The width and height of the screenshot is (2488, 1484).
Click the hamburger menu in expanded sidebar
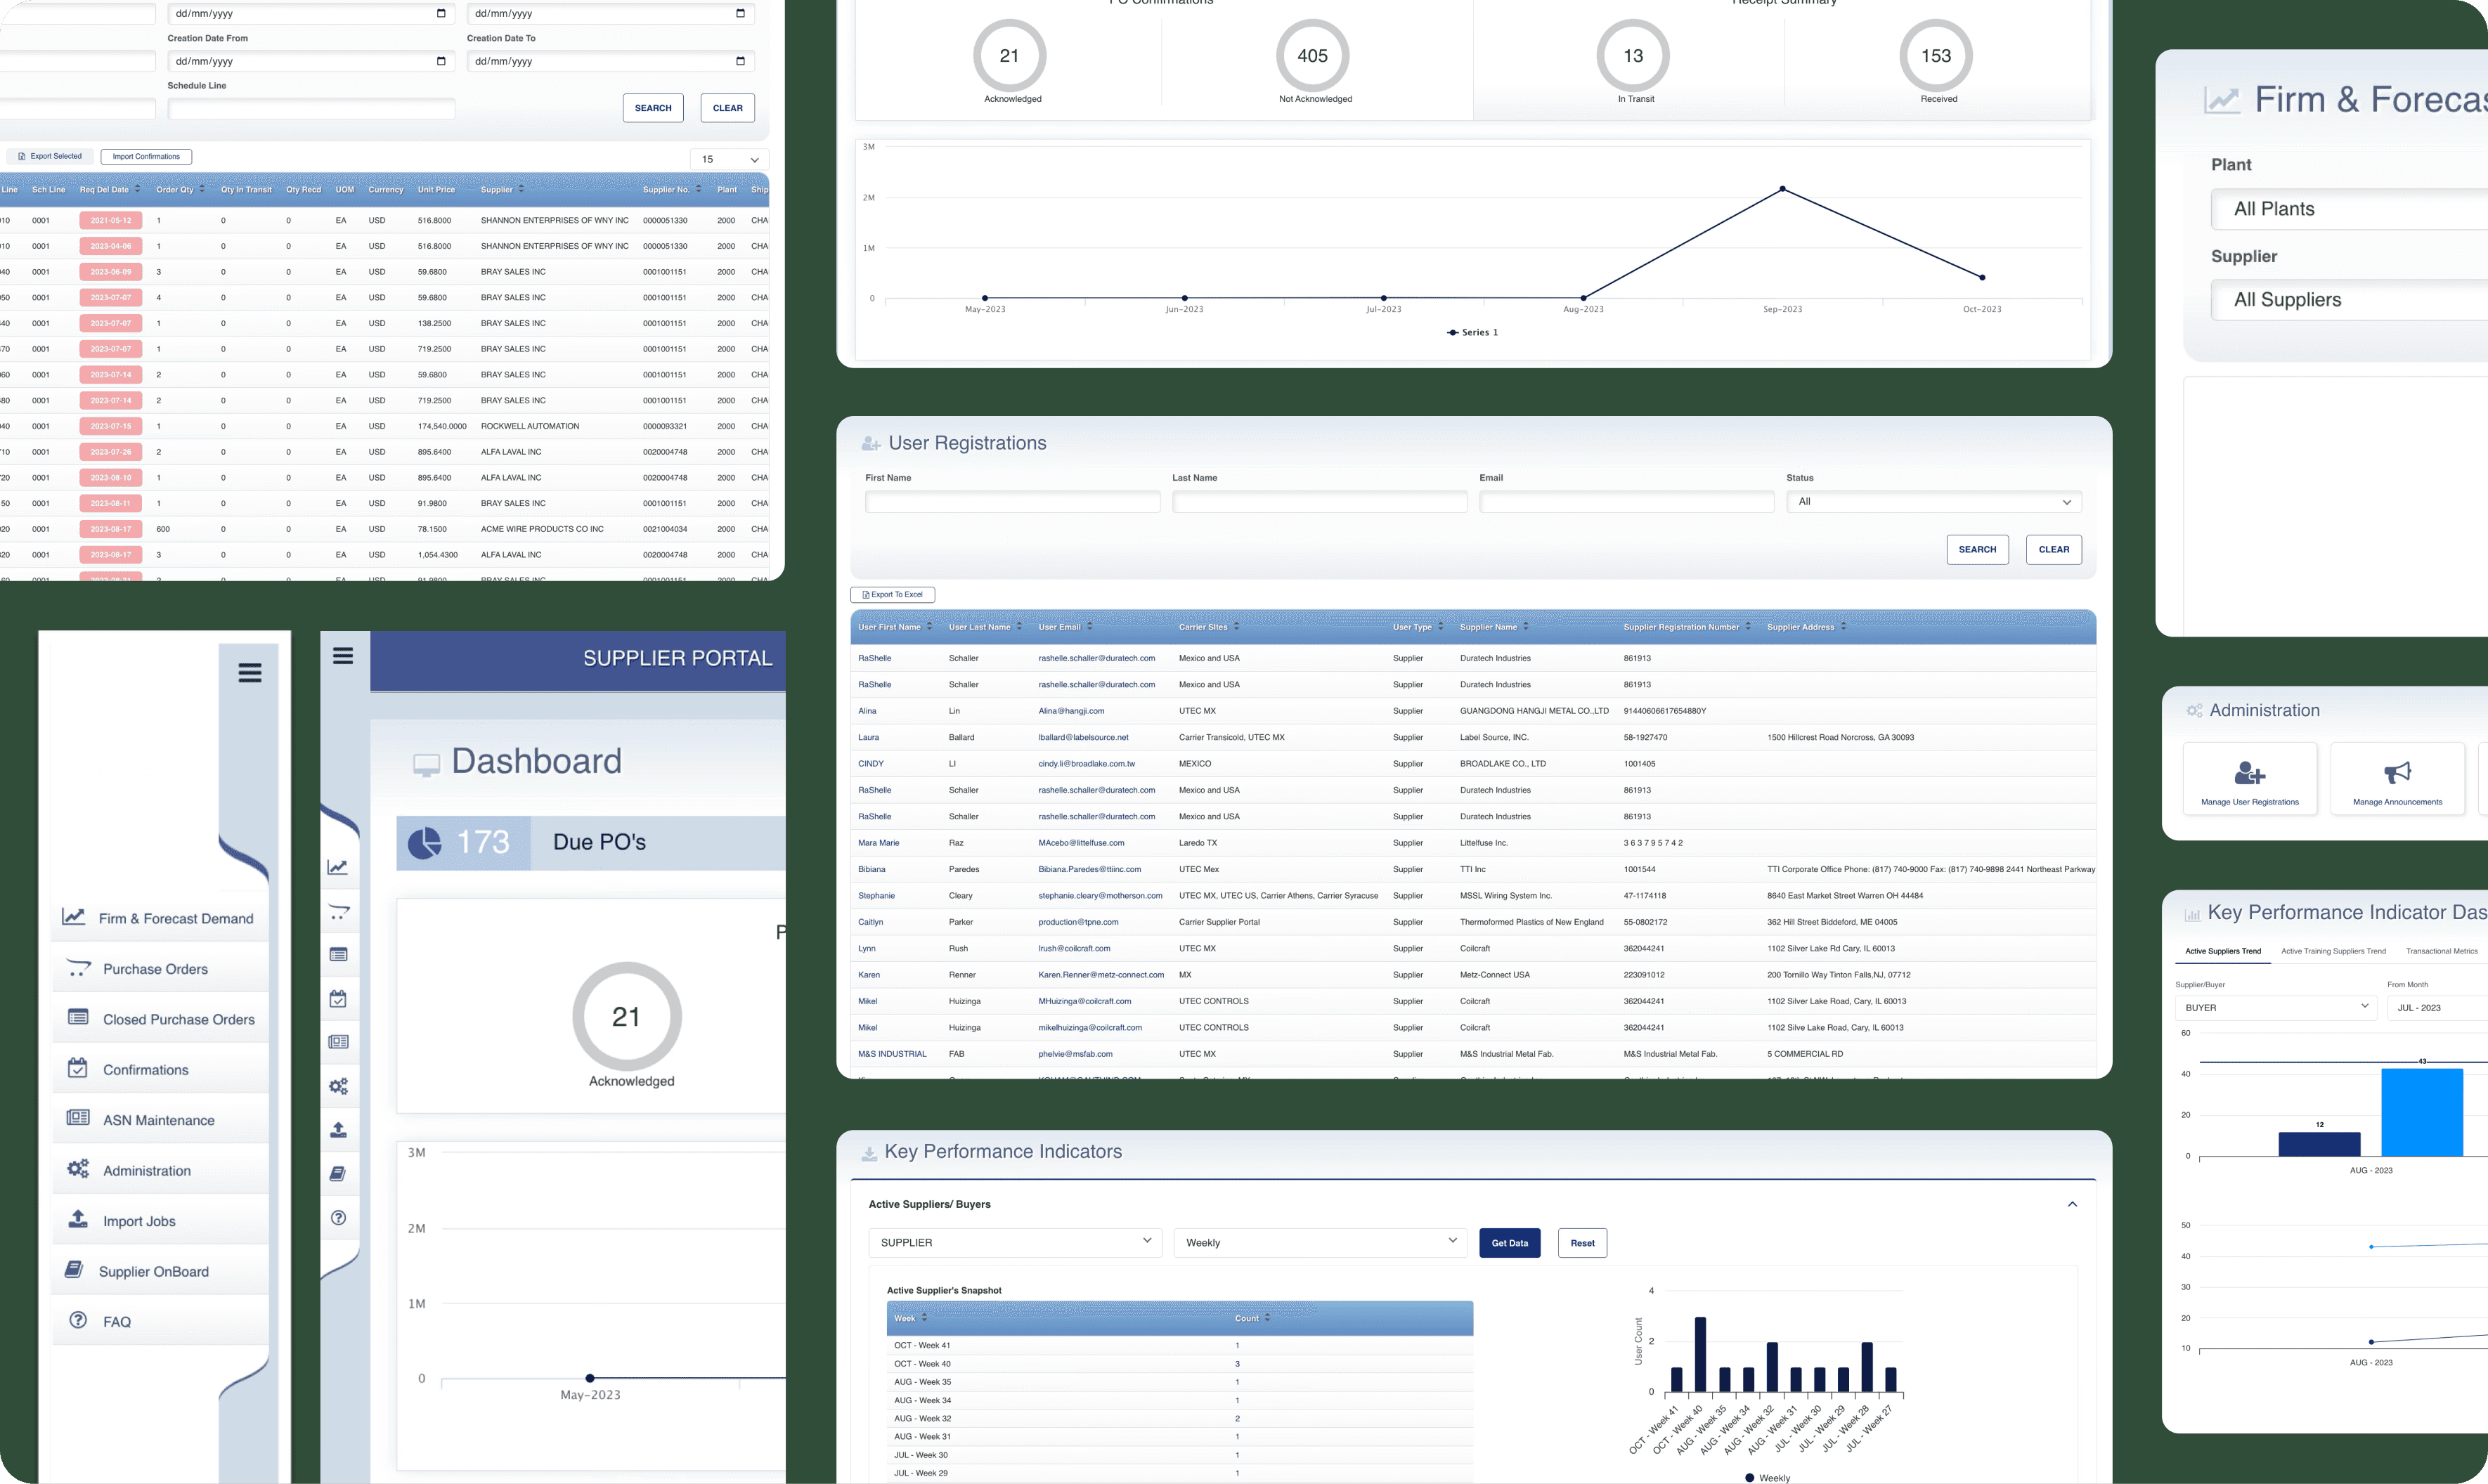pos(250,673)
